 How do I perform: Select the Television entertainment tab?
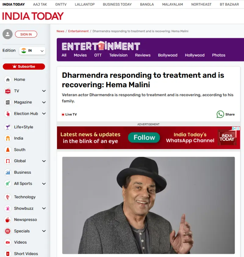(x=118, y=55)
